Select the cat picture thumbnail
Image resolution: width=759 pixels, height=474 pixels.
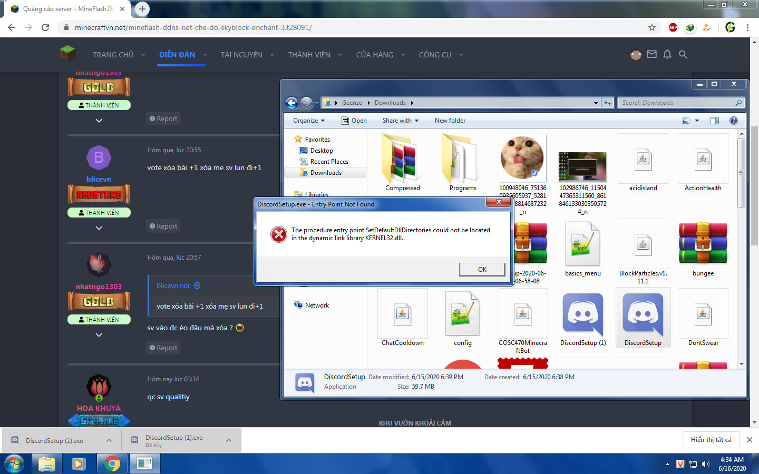click(523, 157)
